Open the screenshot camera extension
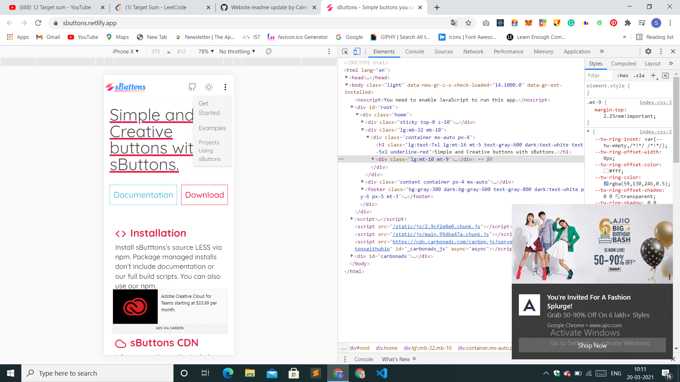 [486, 23]
